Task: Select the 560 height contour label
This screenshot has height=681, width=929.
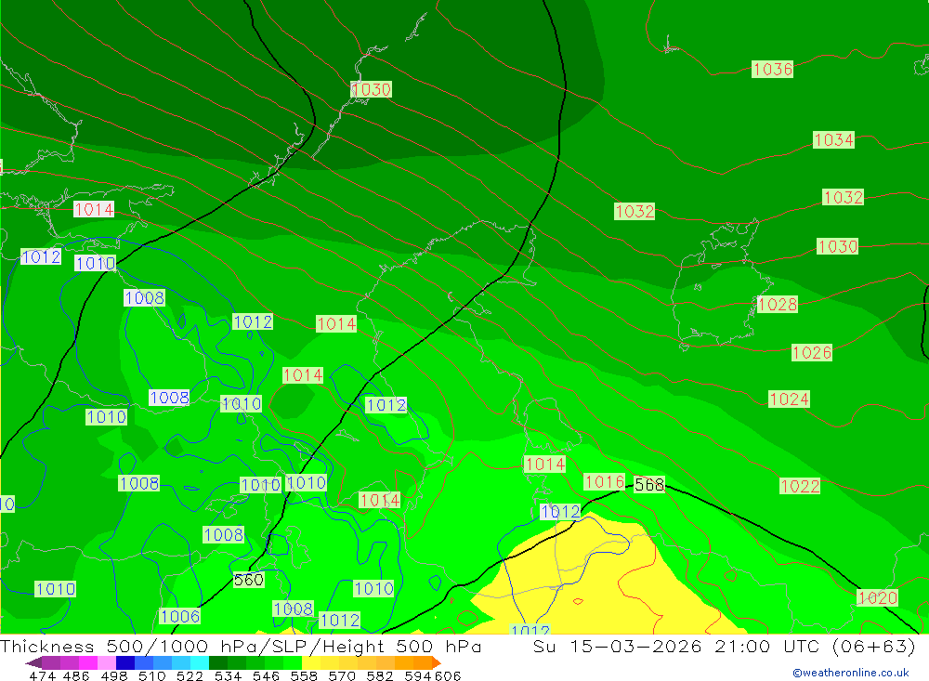Action: [249, 580]
